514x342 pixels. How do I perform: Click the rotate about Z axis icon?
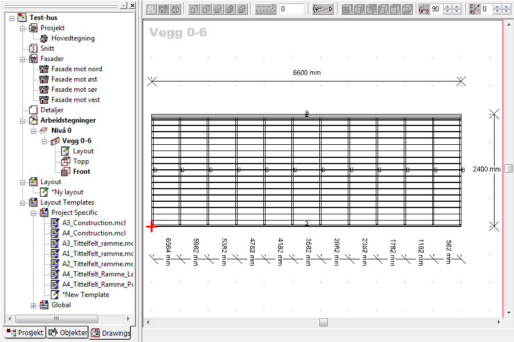click(x=475, y=9)
